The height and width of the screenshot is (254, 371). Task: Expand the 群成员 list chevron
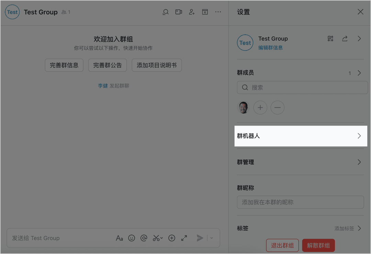[359, 73]
